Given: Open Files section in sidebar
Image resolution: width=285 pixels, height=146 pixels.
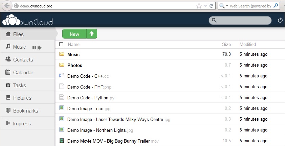Looking at the screenshot, I should click(x=27, y=34).
